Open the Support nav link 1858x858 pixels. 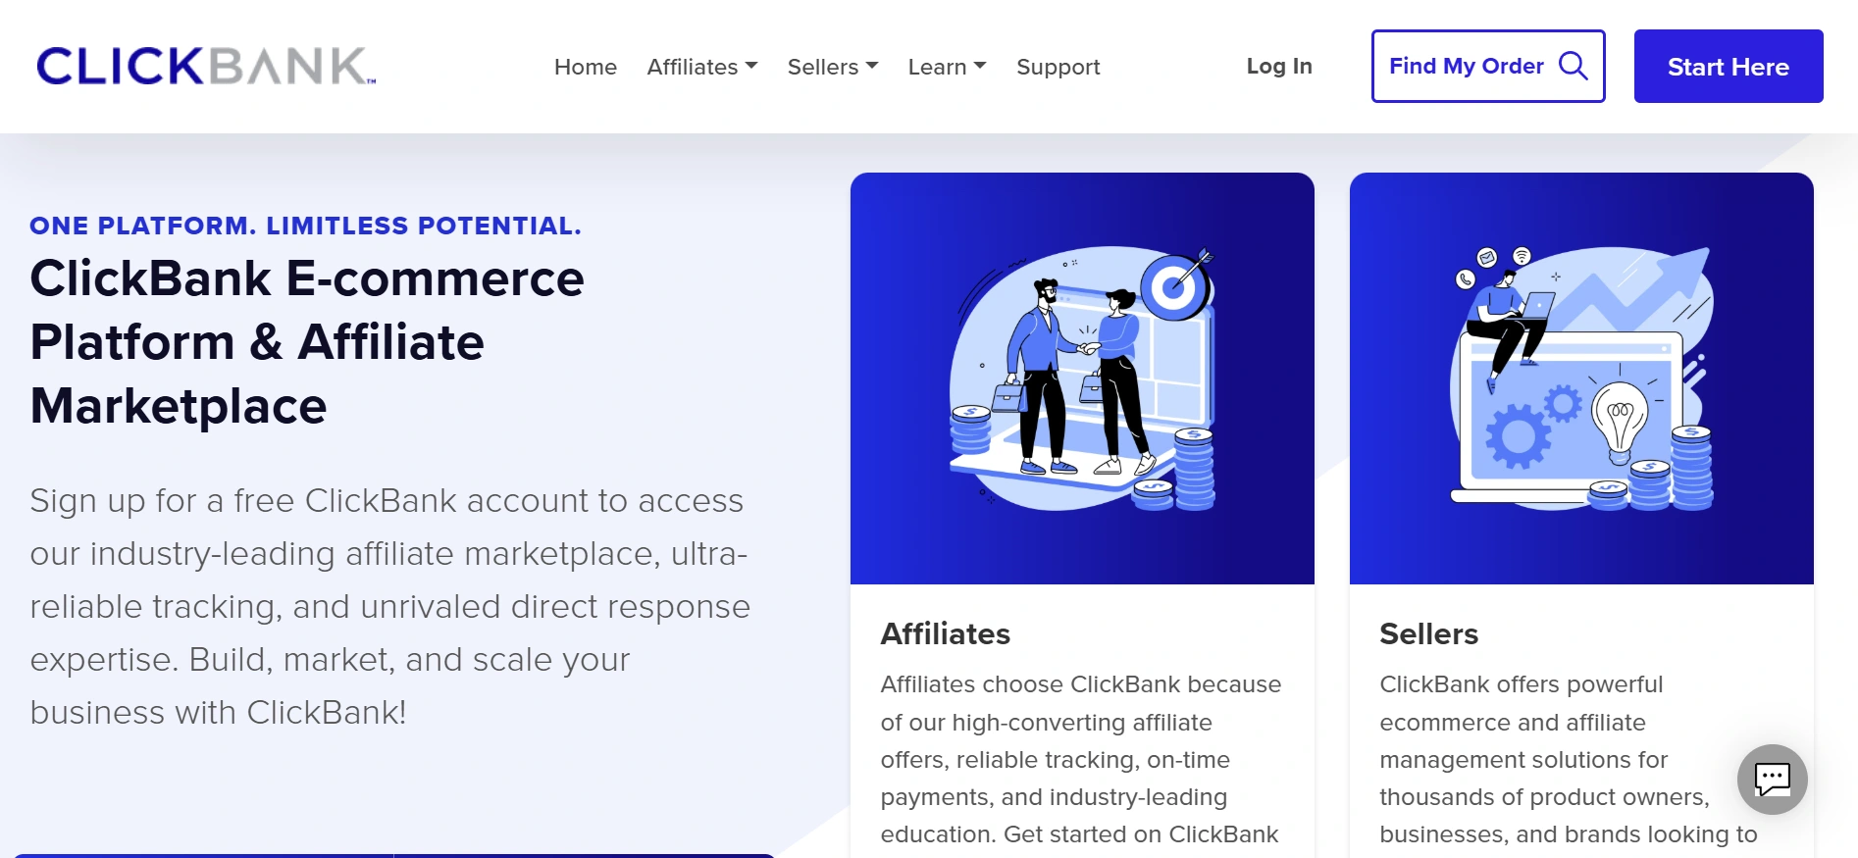tap(1058, 67)
